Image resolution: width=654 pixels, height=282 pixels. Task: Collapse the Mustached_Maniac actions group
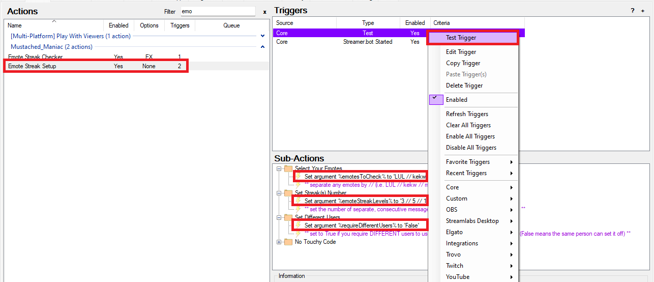tap(262, 47)
